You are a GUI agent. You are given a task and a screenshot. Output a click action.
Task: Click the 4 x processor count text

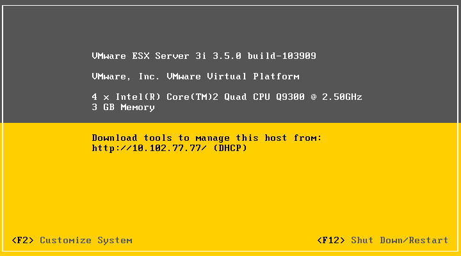[x=101, y=97]
